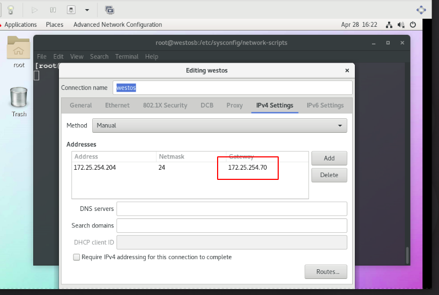Open the terminal Help menu
This screenshot has width=439, height=295.
pyautogui.click(x=152, y=56)
